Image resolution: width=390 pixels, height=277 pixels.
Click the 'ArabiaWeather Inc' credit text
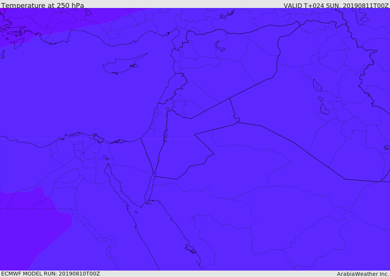point(363,274)
